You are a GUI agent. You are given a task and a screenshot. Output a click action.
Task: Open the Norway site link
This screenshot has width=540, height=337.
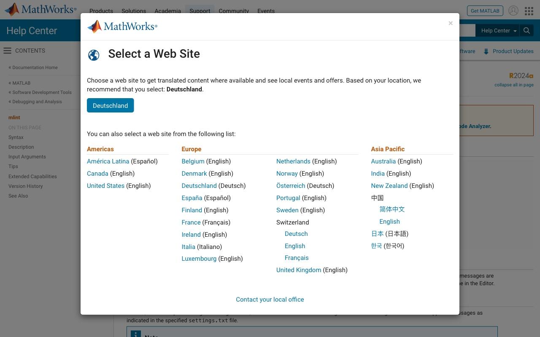(x=287, y=174)
